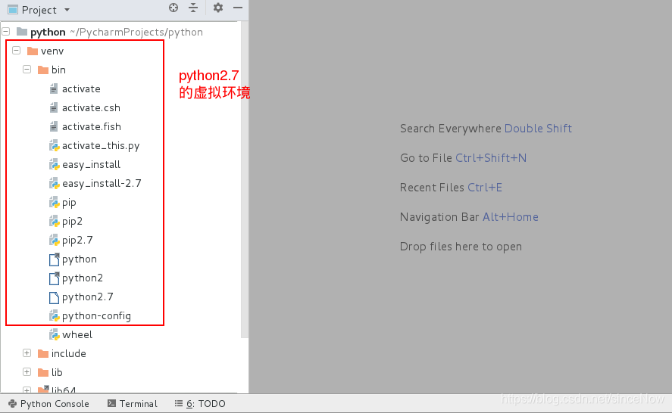672x413 pixels.
Task: Click the pip2 file icon
Action: [54, 222]
